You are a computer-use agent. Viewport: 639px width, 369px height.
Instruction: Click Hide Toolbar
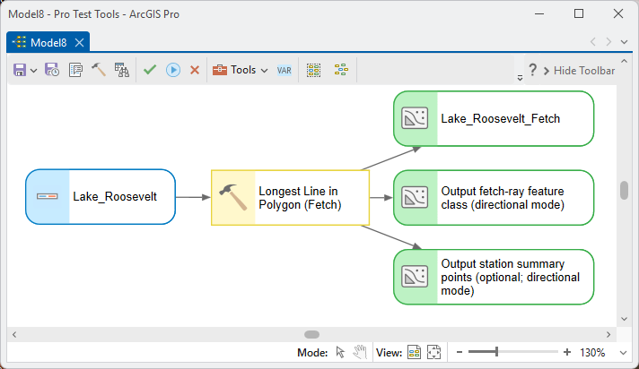click(579, 71)
